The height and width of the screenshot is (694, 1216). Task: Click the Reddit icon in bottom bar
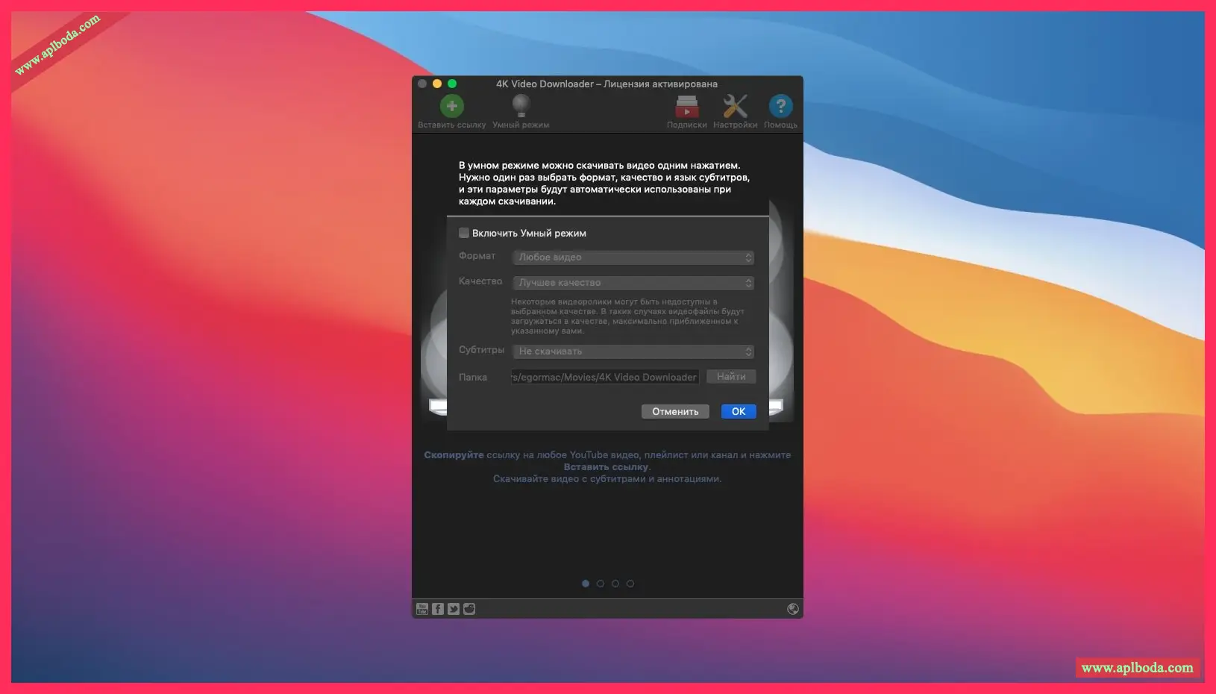[469, 609]
